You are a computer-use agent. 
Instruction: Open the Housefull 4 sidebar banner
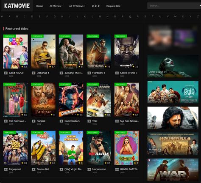[173, 144]
